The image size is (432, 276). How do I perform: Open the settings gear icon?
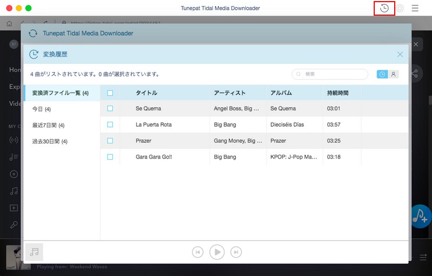click(x=400, y=8)
